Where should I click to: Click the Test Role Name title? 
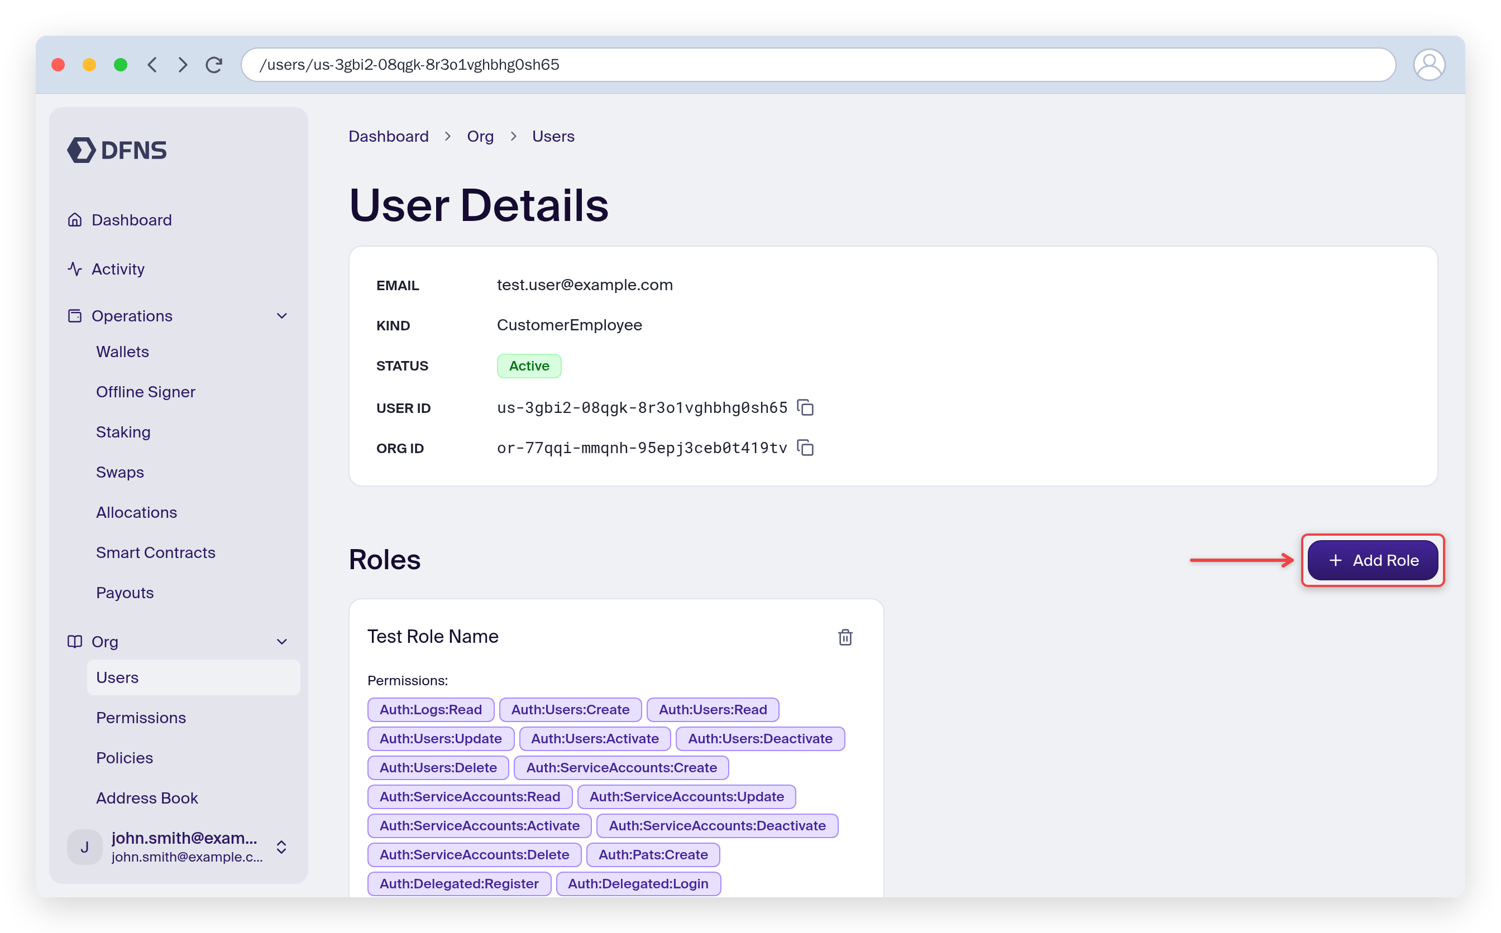[x=433, y=637]
